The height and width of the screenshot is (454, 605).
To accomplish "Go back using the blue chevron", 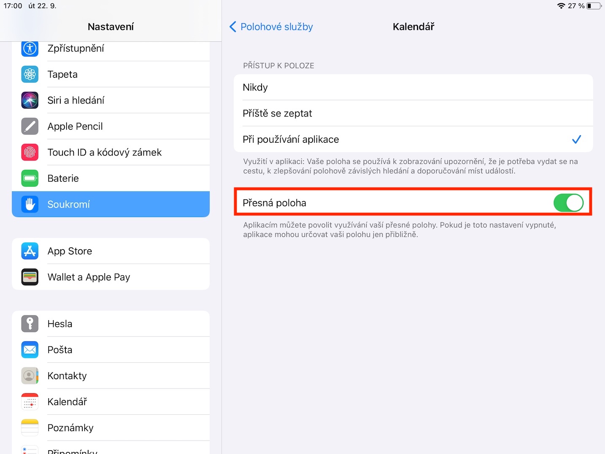I will click(x=232, y=27).
